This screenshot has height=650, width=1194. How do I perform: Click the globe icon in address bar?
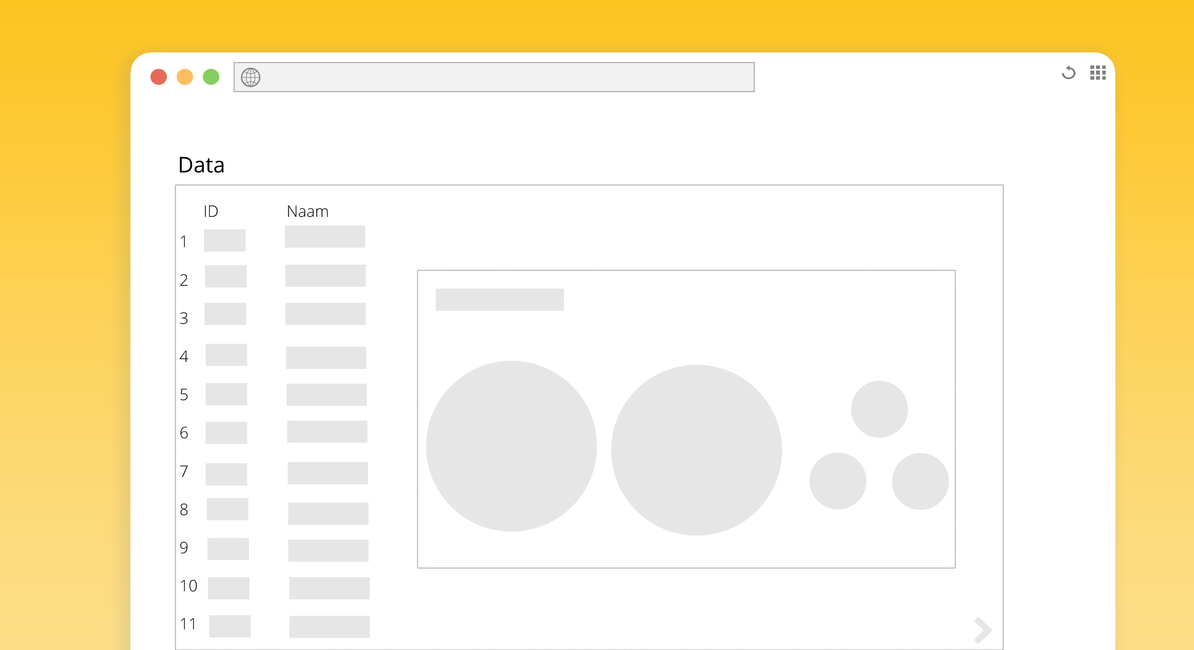click(251, 77)
